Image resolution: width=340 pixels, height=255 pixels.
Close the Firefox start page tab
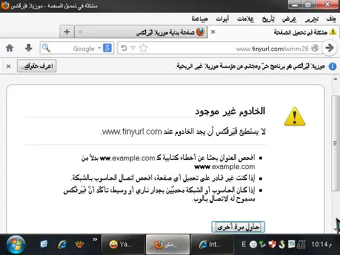point(80,32)
